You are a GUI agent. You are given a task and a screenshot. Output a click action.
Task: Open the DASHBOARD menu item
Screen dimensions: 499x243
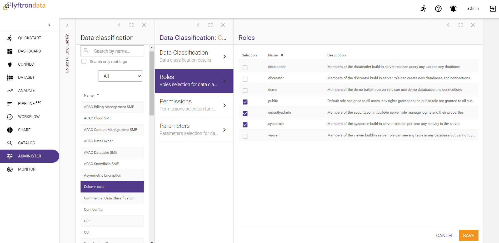(29, 51)
